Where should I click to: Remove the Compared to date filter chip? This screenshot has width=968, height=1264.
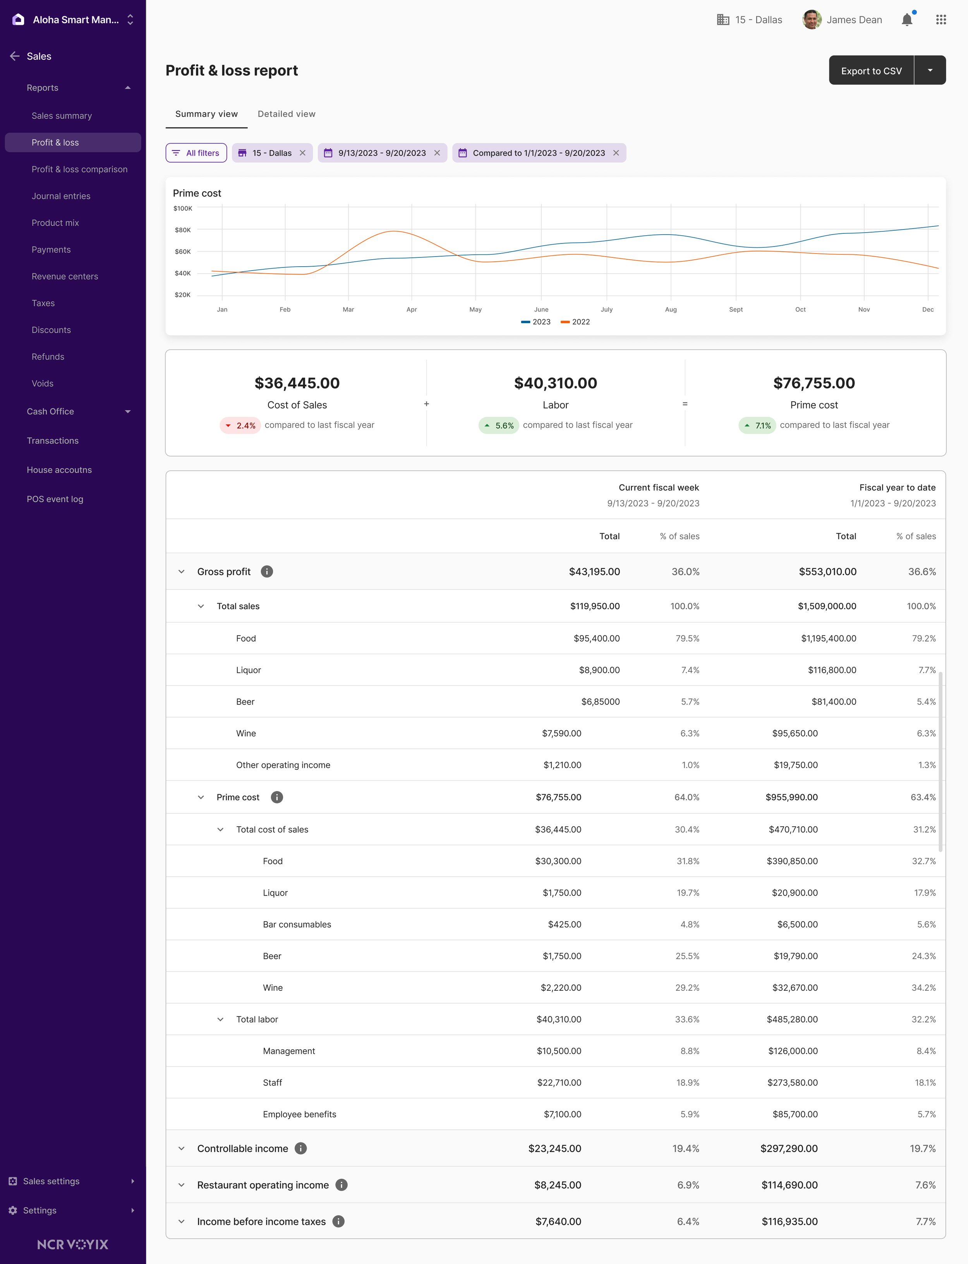pos(616,152)
